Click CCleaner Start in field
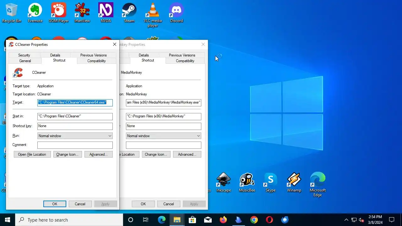Viewport: 402px width, 226px height. [75, 116]
